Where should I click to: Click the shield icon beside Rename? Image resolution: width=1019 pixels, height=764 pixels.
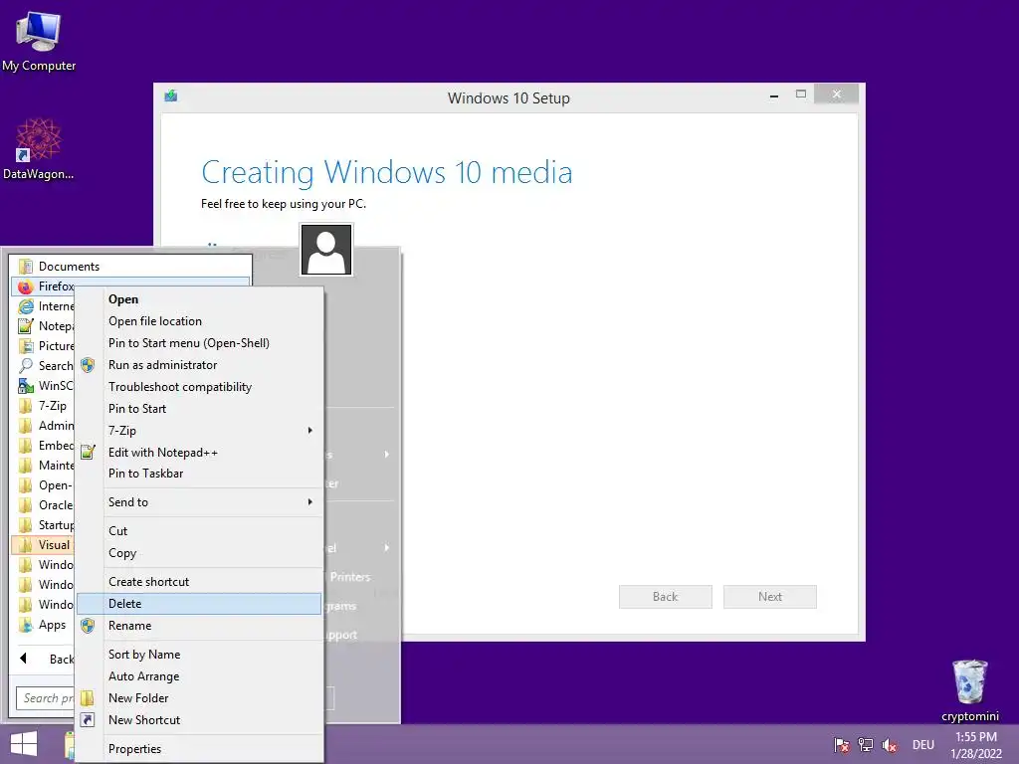[88, 626]
